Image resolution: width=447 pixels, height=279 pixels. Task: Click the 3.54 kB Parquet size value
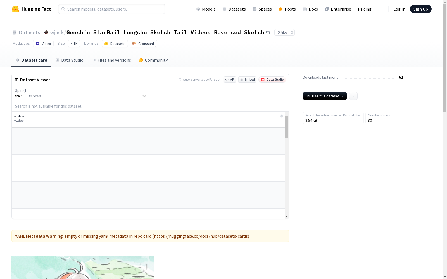point(311,121)
